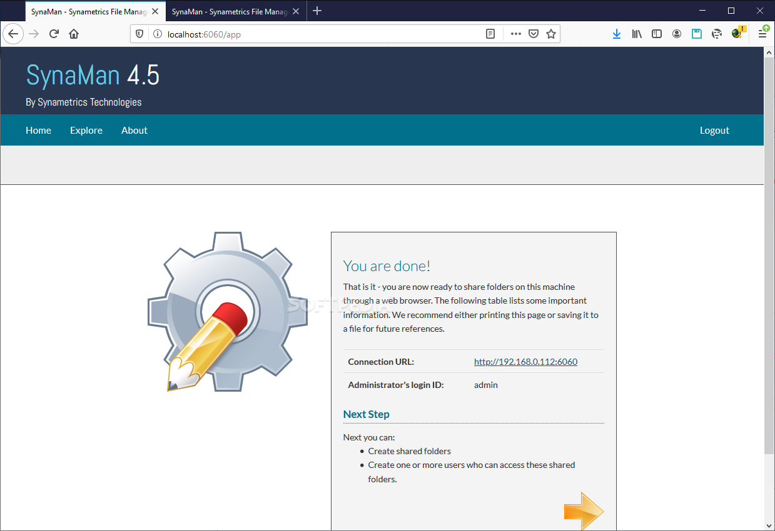
Task: Reload the current page
Action: point(54,34)
